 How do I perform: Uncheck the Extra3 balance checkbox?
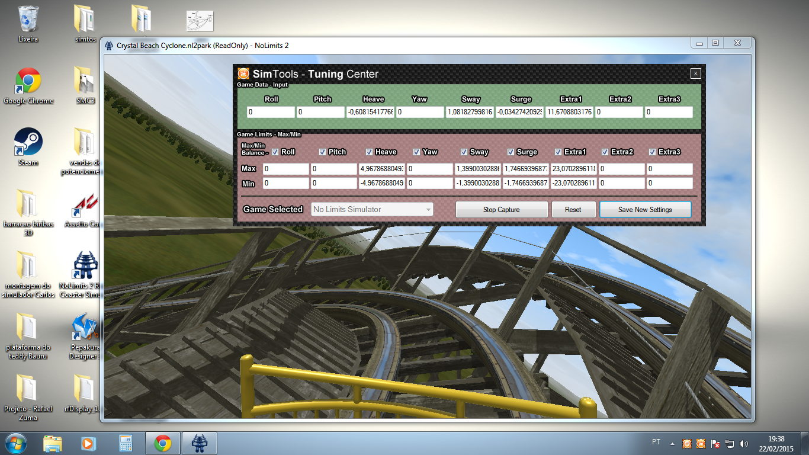coord(653,152)
